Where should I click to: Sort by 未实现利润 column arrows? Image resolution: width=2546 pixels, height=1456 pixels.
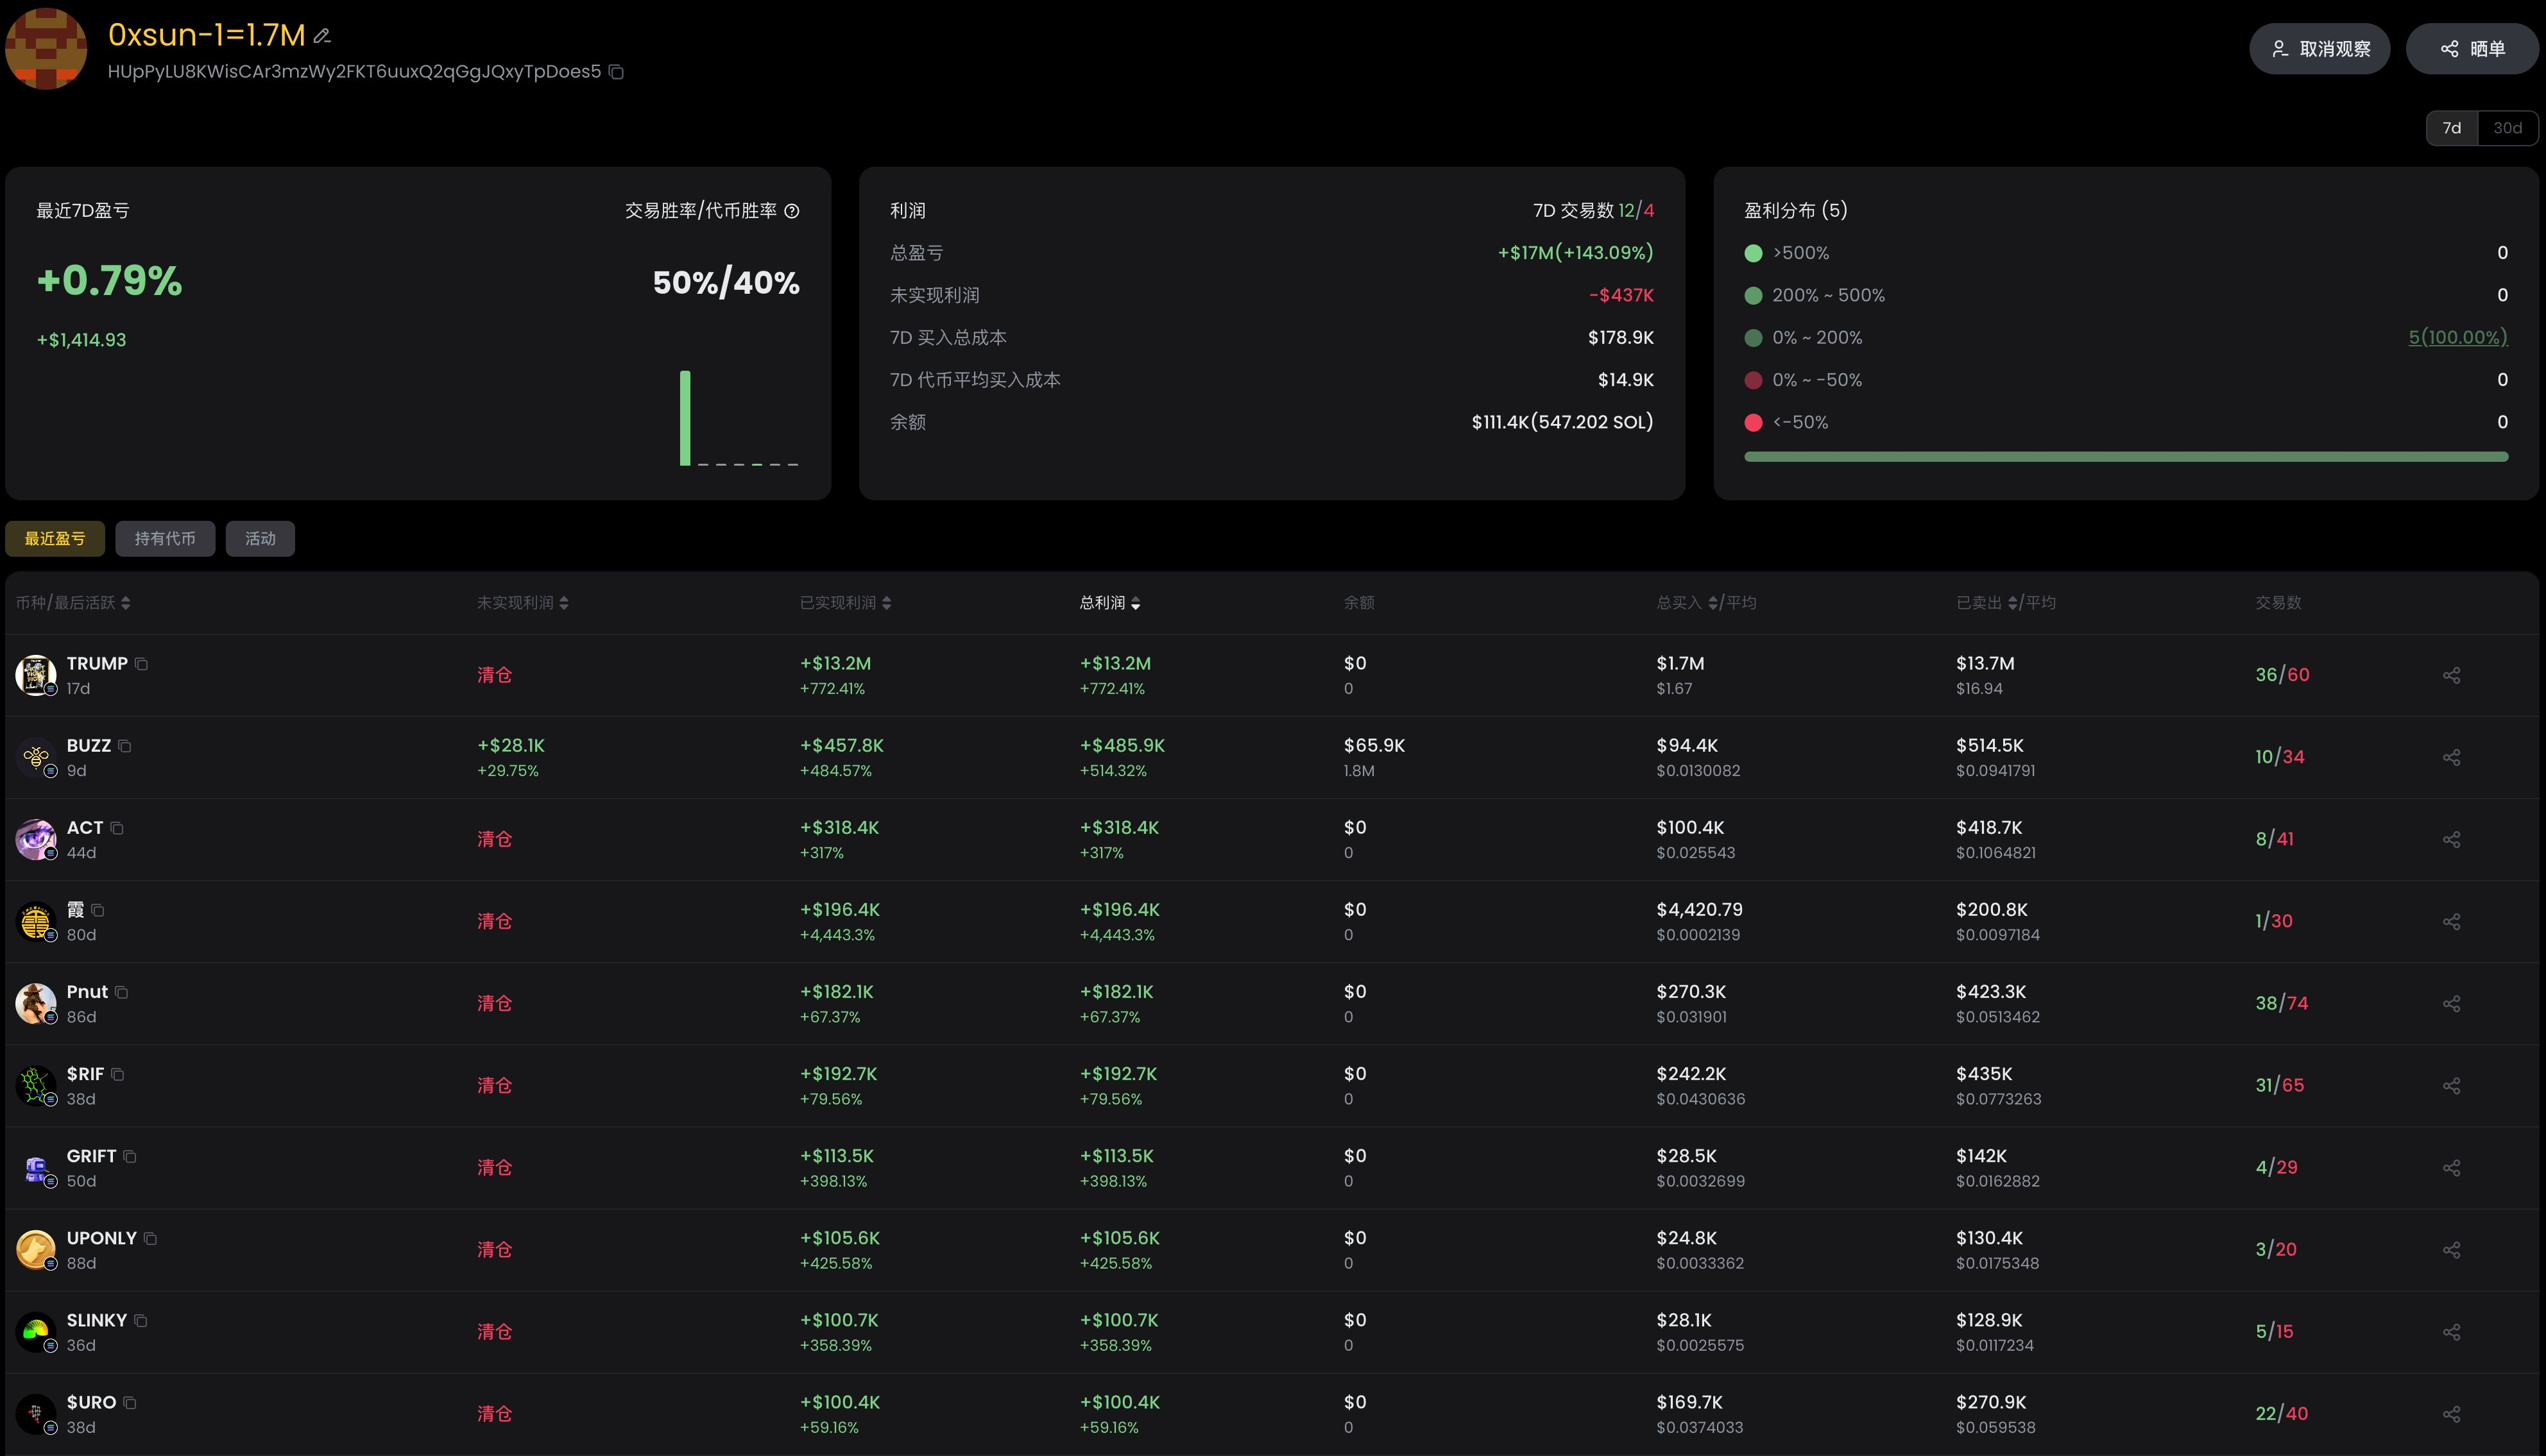point(563,603)
